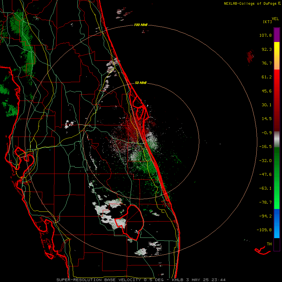The image size is (282, 282).
Task: Click the 50 NMI range ring label
Action: point(141,83)
